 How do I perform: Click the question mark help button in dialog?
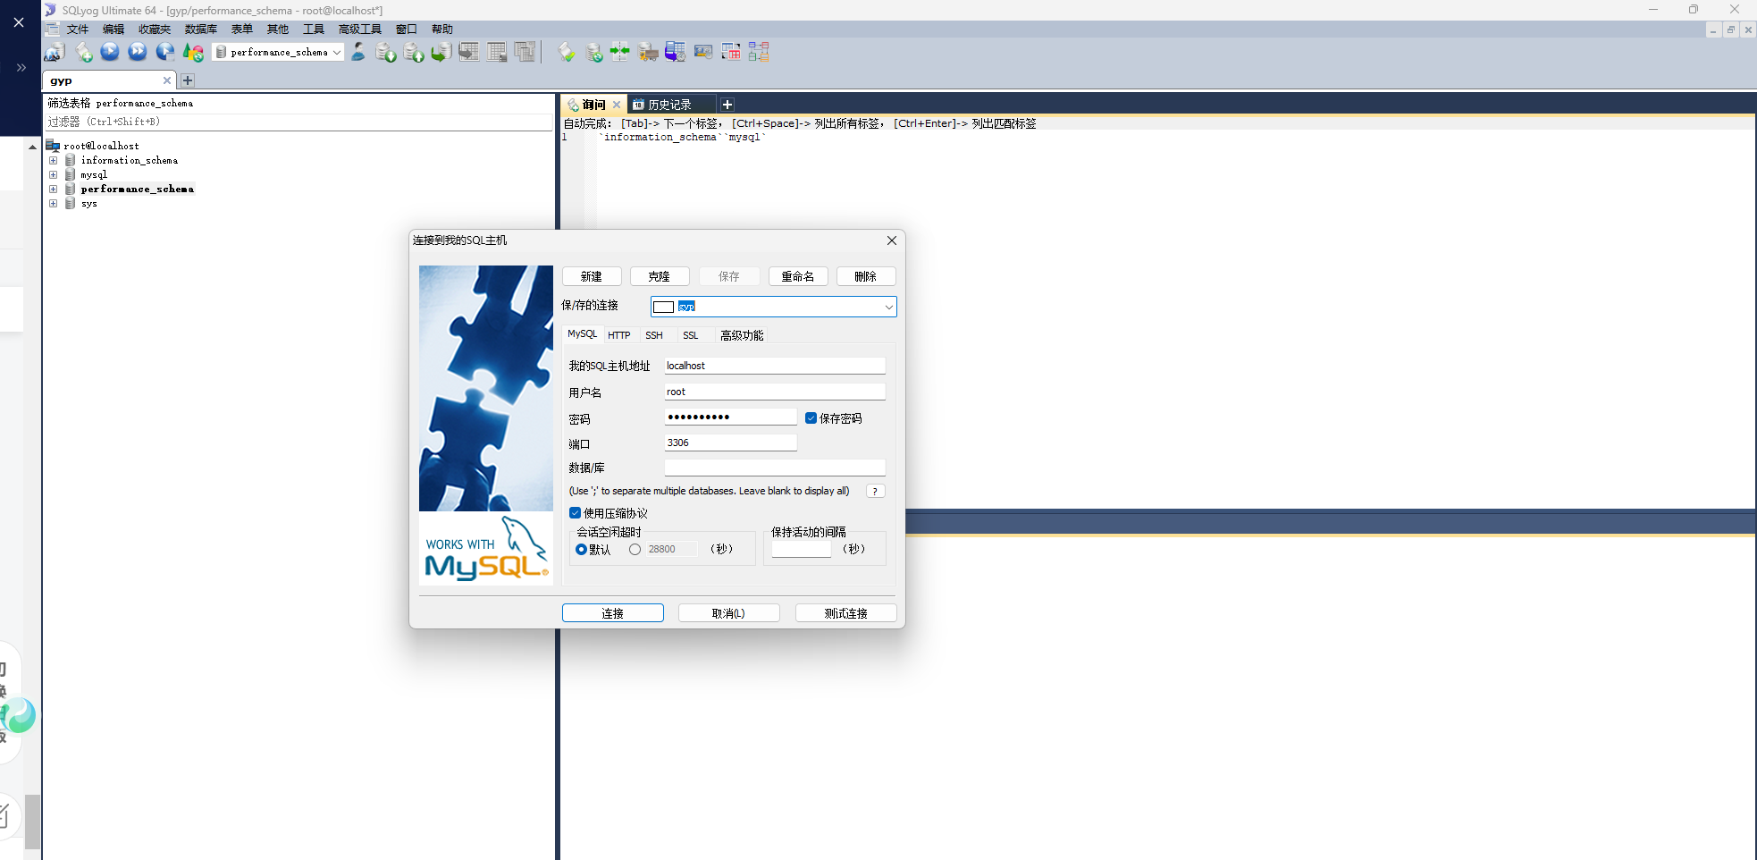coord(876,491)
